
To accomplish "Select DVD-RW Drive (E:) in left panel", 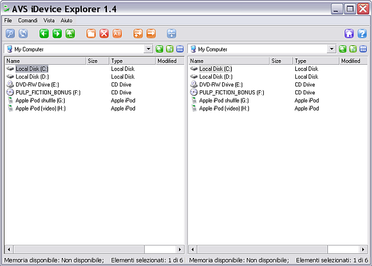I will 37,85.
